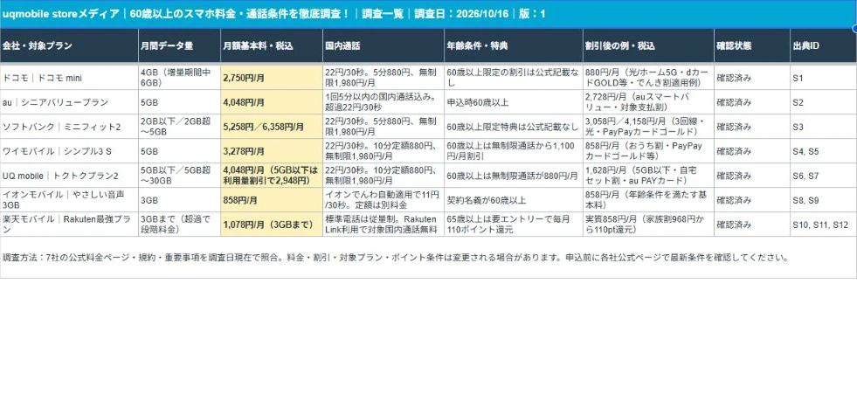Select the "月間データ量" column header
Screen dimensions: 857x408
179,46
